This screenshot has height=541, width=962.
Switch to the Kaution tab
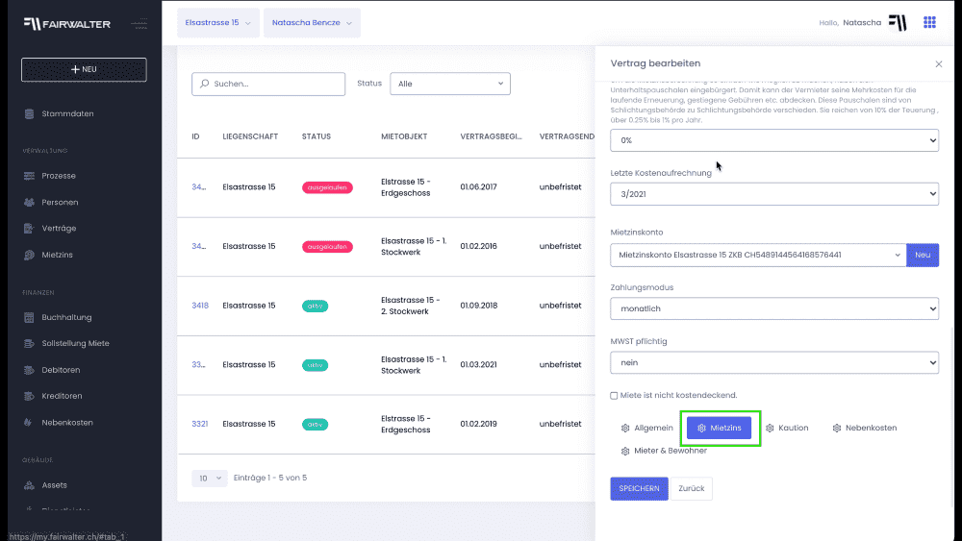787,428
